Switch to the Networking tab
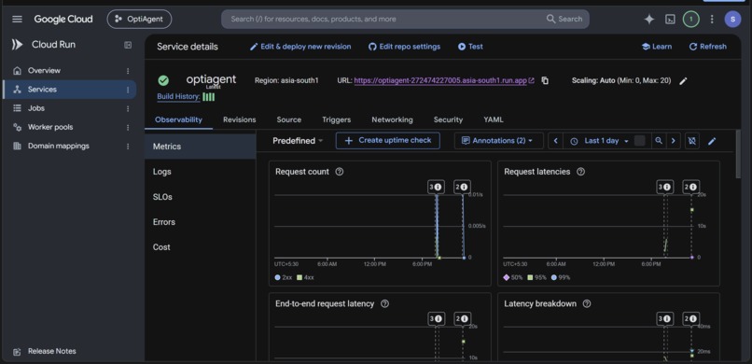Screen dimensions: 752x364 [392, 119]
